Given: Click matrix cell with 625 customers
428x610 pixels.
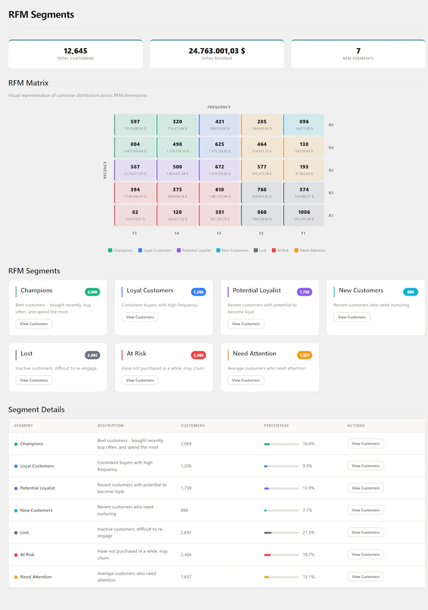Looking at the screenshot, I should point(220,147).
